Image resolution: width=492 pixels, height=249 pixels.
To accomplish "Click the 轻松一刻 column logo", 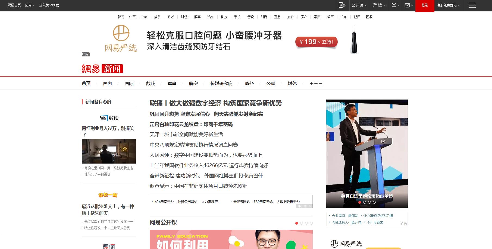I will [108, 195].
